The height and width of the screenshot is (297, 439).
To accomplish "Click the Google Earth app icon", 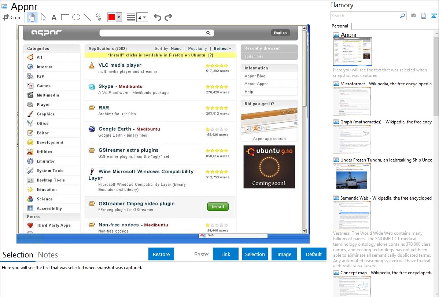I will click(x=92, y=129).
